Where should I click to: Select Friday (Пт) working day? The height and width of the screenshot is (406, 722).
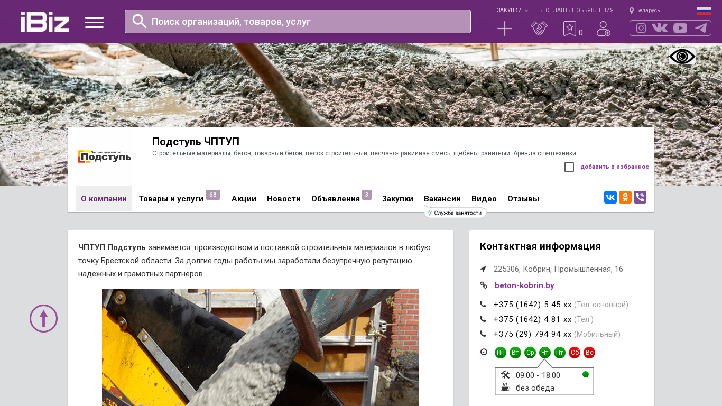(560, 353)
